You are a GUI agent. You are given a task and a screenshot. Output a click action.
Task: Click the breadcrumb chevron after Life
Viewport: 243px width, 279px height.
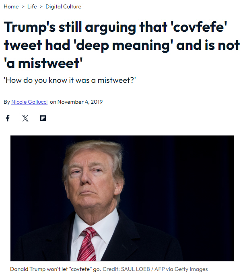(x=41, y=6)
